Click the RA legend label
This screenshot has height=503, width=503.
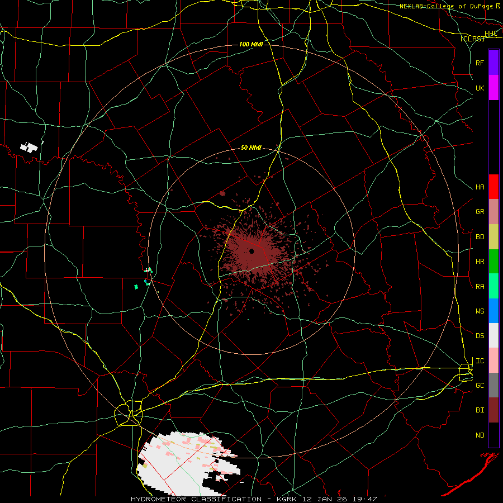[480, 287]
